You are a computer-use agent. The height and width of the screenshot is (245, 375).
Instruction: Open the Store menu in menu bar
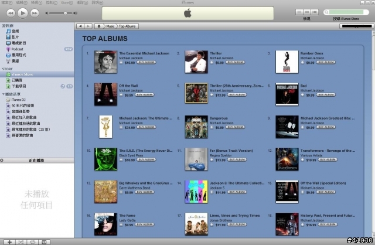pos(66,2)
